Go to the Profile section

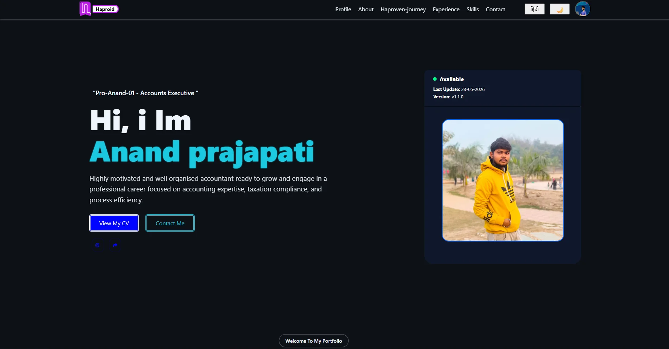tap(343, 10)
